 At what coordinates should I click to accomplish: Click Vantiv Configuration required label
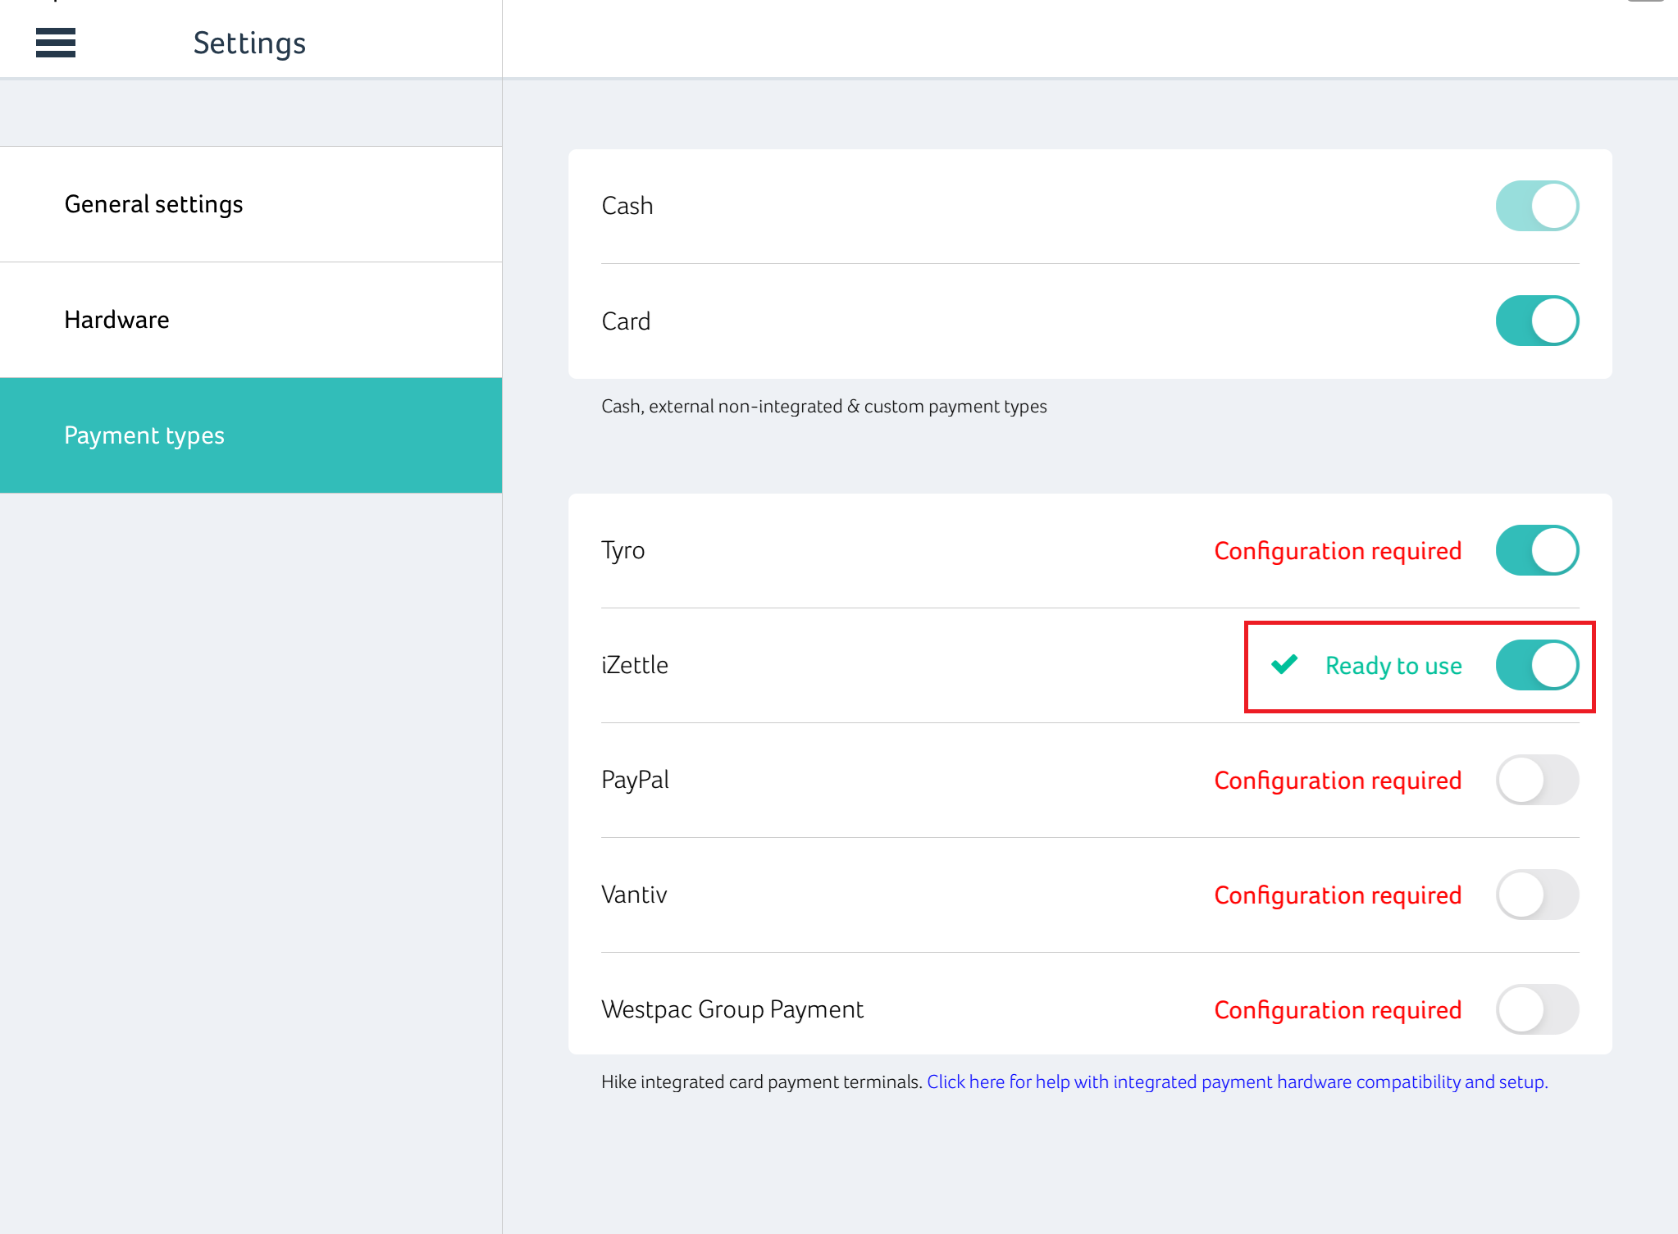pyautogui.click(x=1338, y=895)
